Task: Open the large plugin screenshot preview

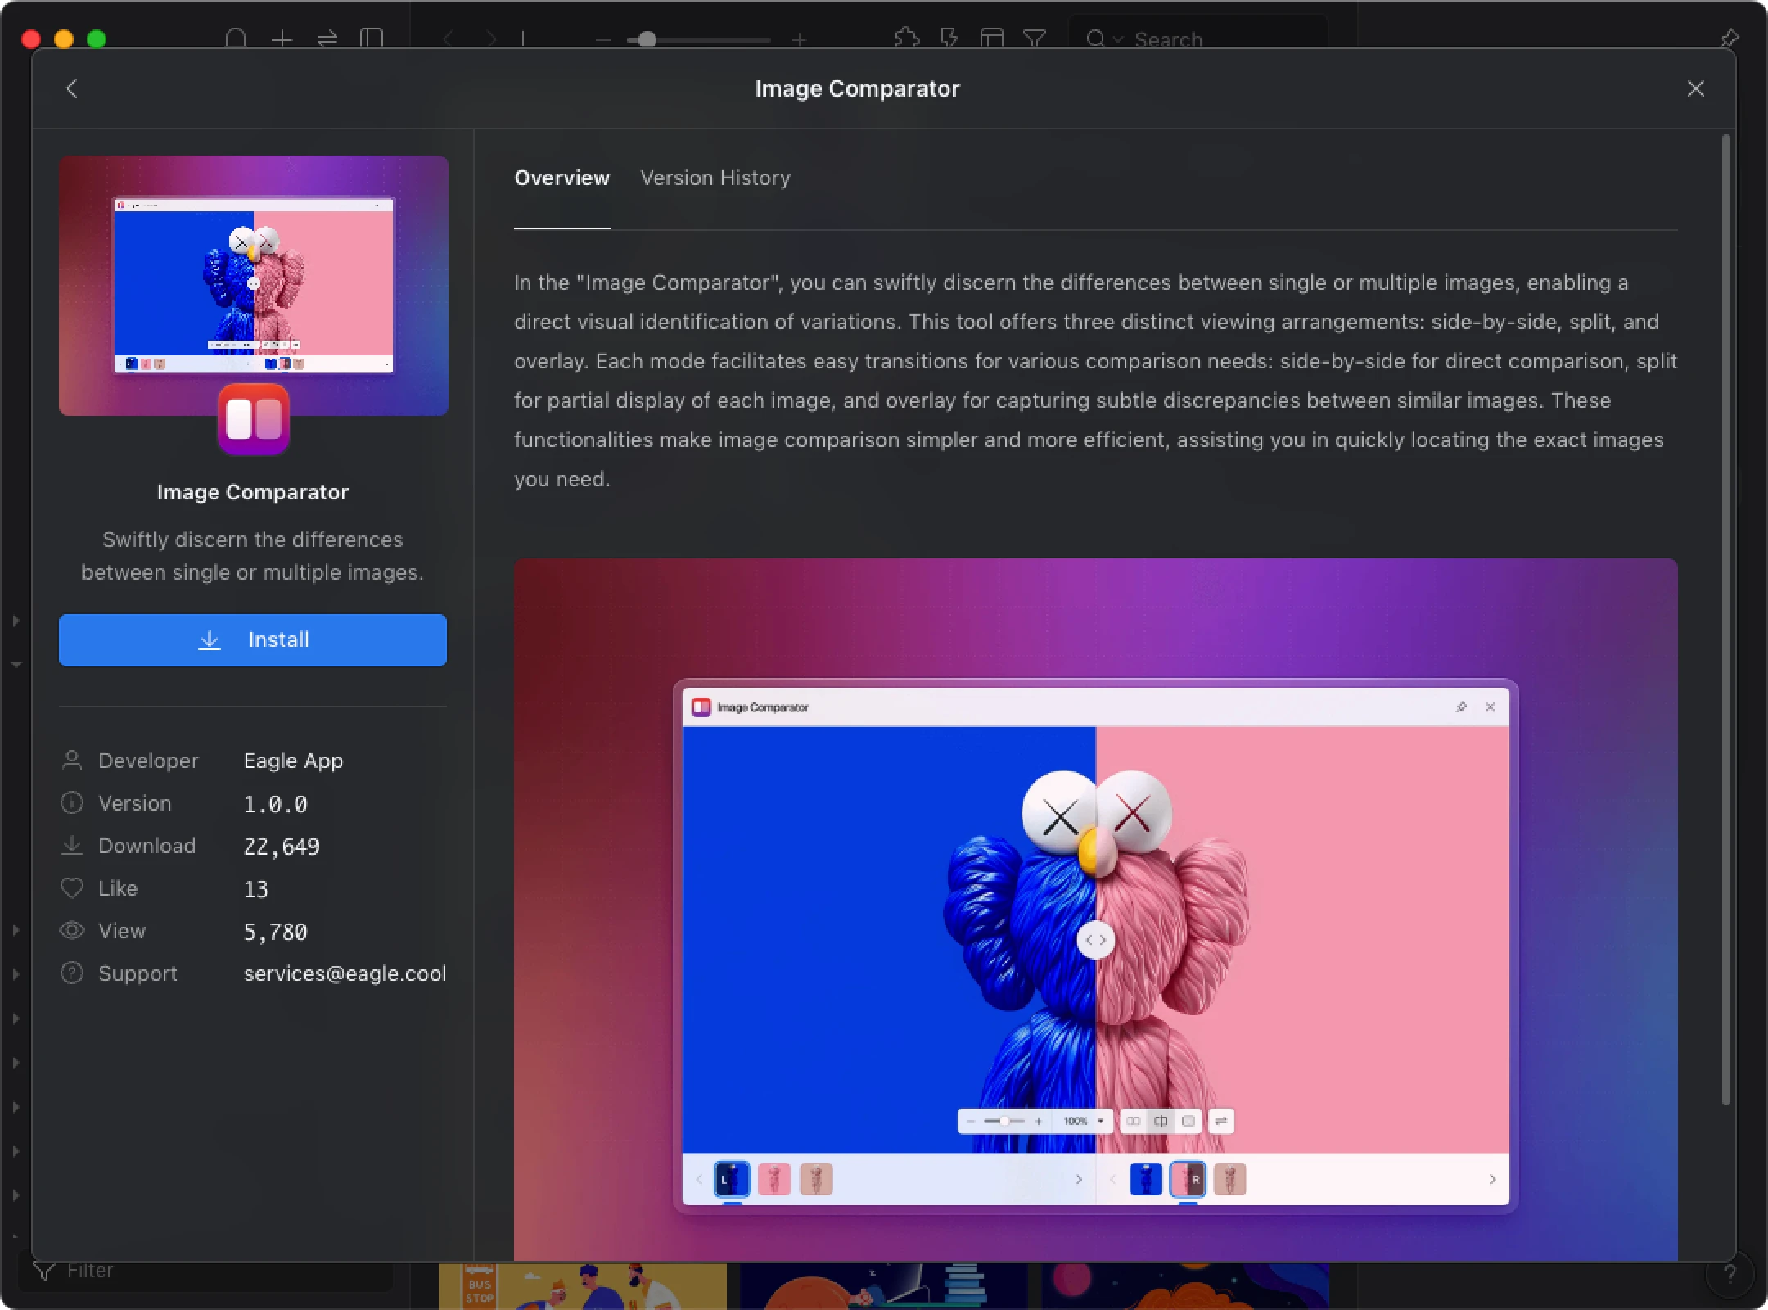Action: click(1095, 909)
